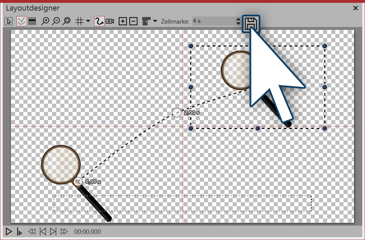Open the alignment options dropdown arrow
Viewport: 365px width, 240px height.
[155, 21]
